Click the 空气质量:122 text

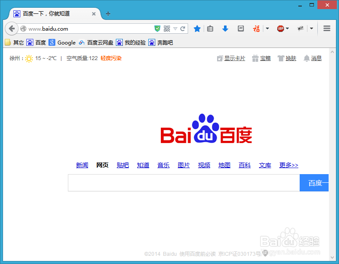pos(82,58)
